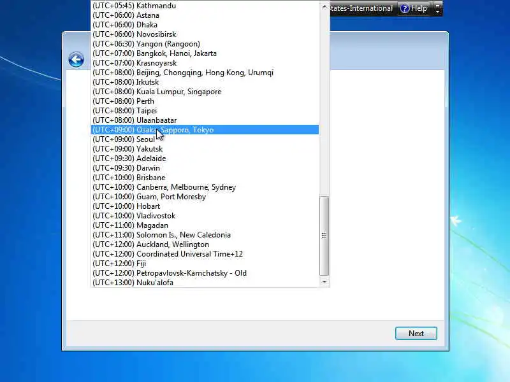The image size is (510, 382).
Task: Choose Coordinated Universal Time+12
Action: pos(205,254)
